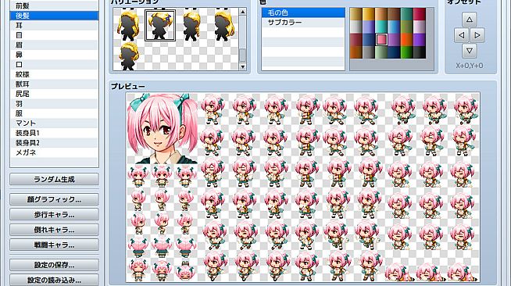Nudge offset down with the down arrow
Screen dimensions: 511x286
point(470,51)
